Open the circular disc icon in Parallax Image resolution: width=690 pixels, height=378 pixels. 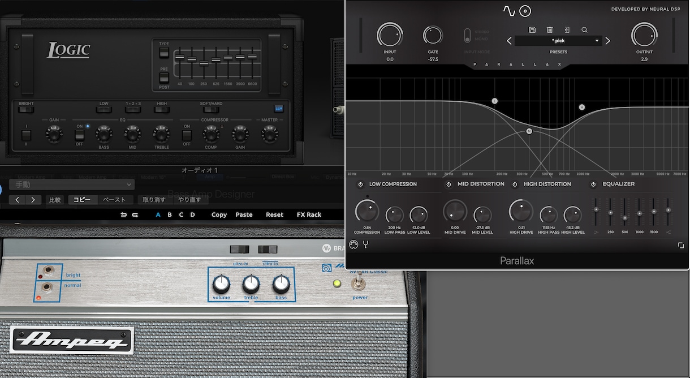tap(526, 11)
